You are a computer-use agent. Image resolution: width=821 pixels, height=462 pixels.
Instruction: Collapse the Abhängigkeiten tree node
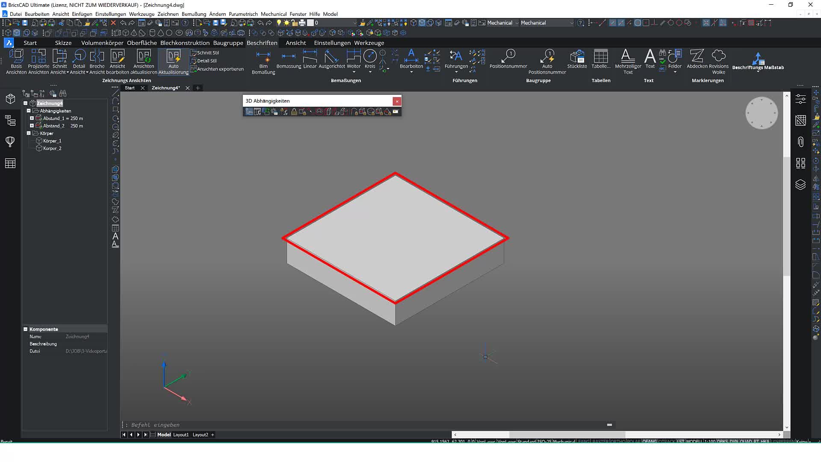pyautogui.click(x=29, y=111)
